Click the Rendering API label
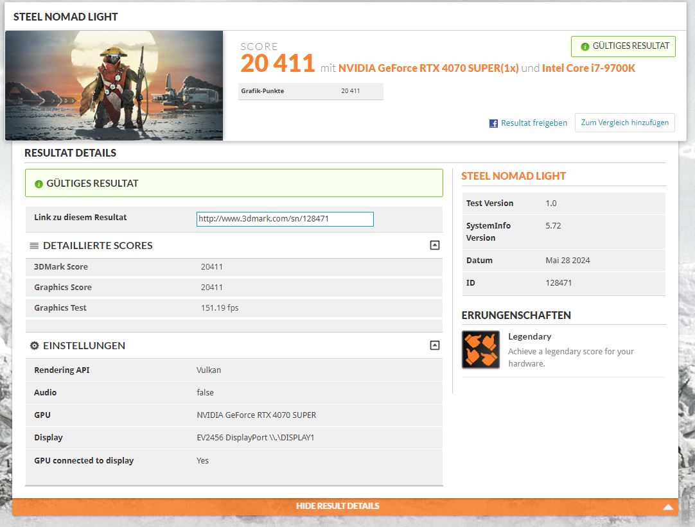The height and width of the screenshot is (527, 695). [62, 370]
